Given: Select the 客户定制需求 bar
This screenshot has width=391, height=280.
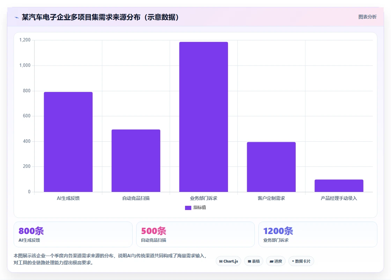Looking at the screenshot, I should pos(271,167).
